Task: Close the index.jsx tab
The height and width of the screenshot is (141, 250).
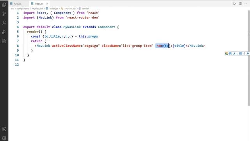Action: [47, 4]
